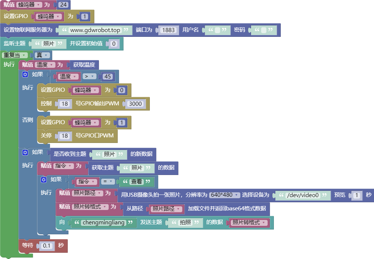Click the 3000 PWM value field
This screenshot has height=259, width=374.
coord(135,104)
